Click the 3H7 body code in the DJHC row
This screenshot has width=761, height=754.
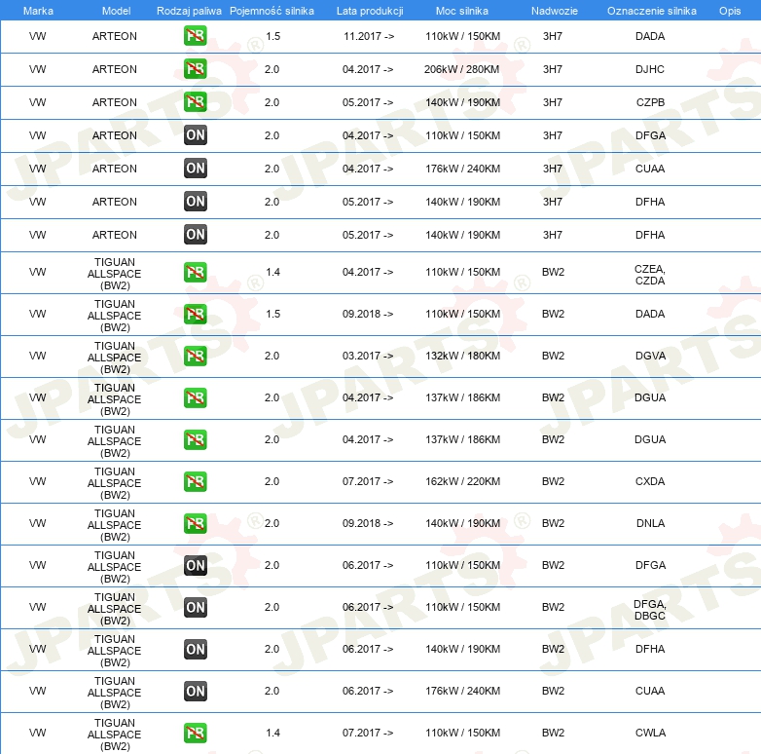(553, 69)
